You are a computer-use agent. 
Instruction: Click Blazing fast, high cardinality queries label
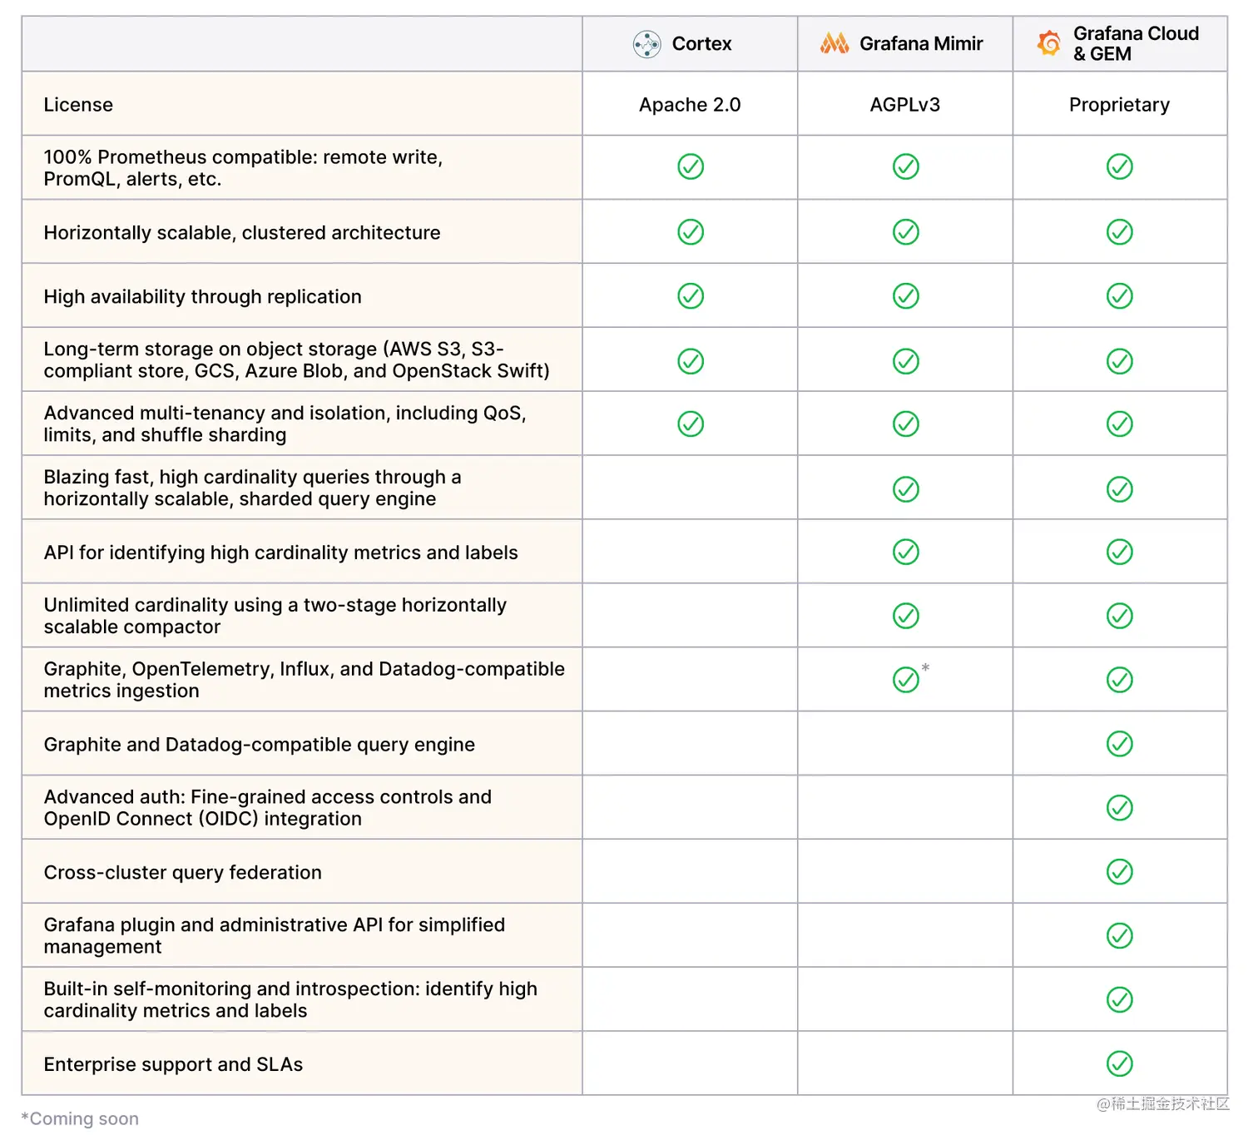pos(252,488)
